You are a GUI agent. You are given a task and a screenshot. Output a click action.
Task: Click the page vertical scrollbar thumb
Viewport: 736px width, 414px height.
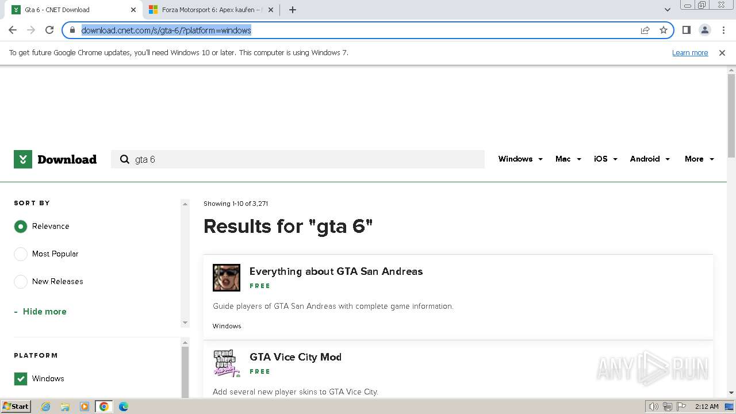point(731,115)
